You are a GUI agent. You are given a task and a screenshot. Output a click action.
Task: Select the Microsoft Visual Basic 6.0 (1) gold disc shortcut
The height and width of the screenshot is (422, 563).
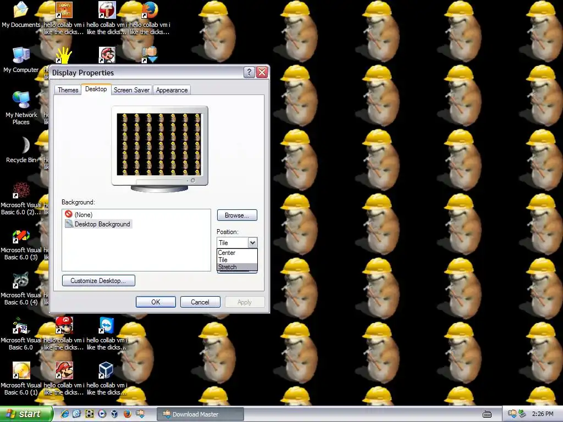coord(21,370)
